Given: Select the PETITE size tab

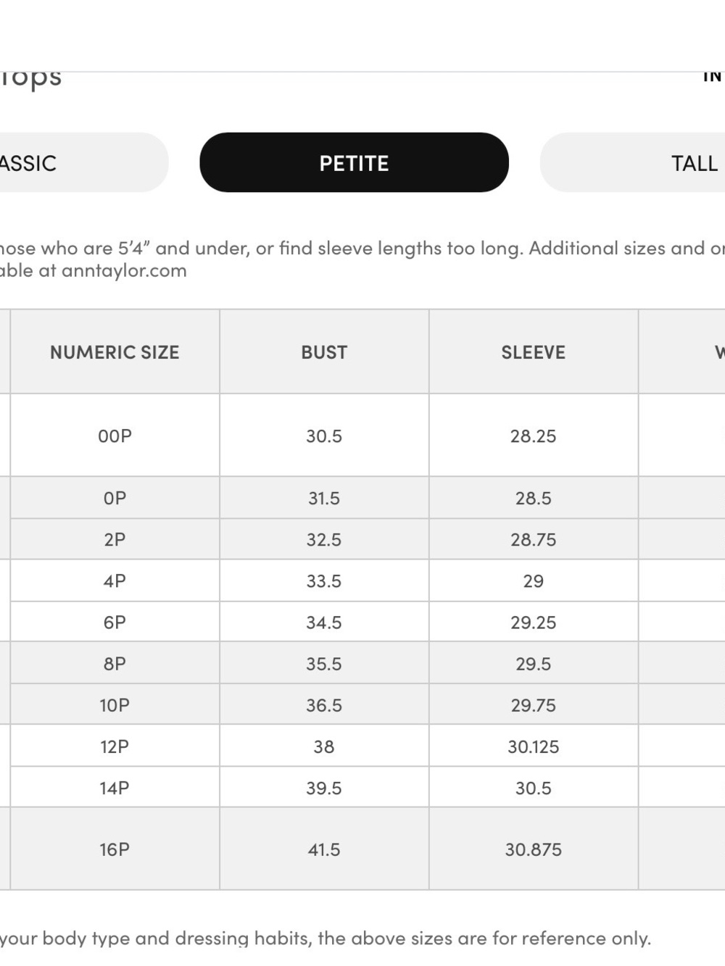Looking at the screenshot, I should click(354, 162).
